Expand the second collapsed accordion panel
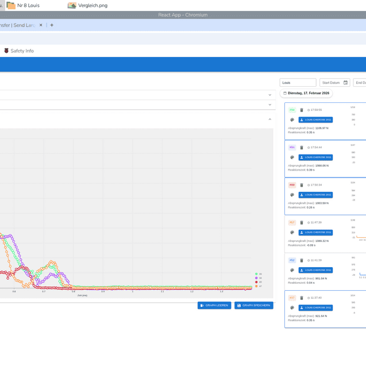Image resolution: width=366 pixels, height=366 pixels. (x=269, y=105)
